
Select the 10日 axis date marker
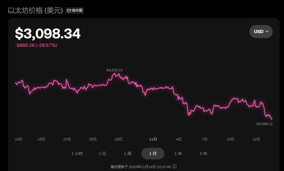click(x=231, y=139)
